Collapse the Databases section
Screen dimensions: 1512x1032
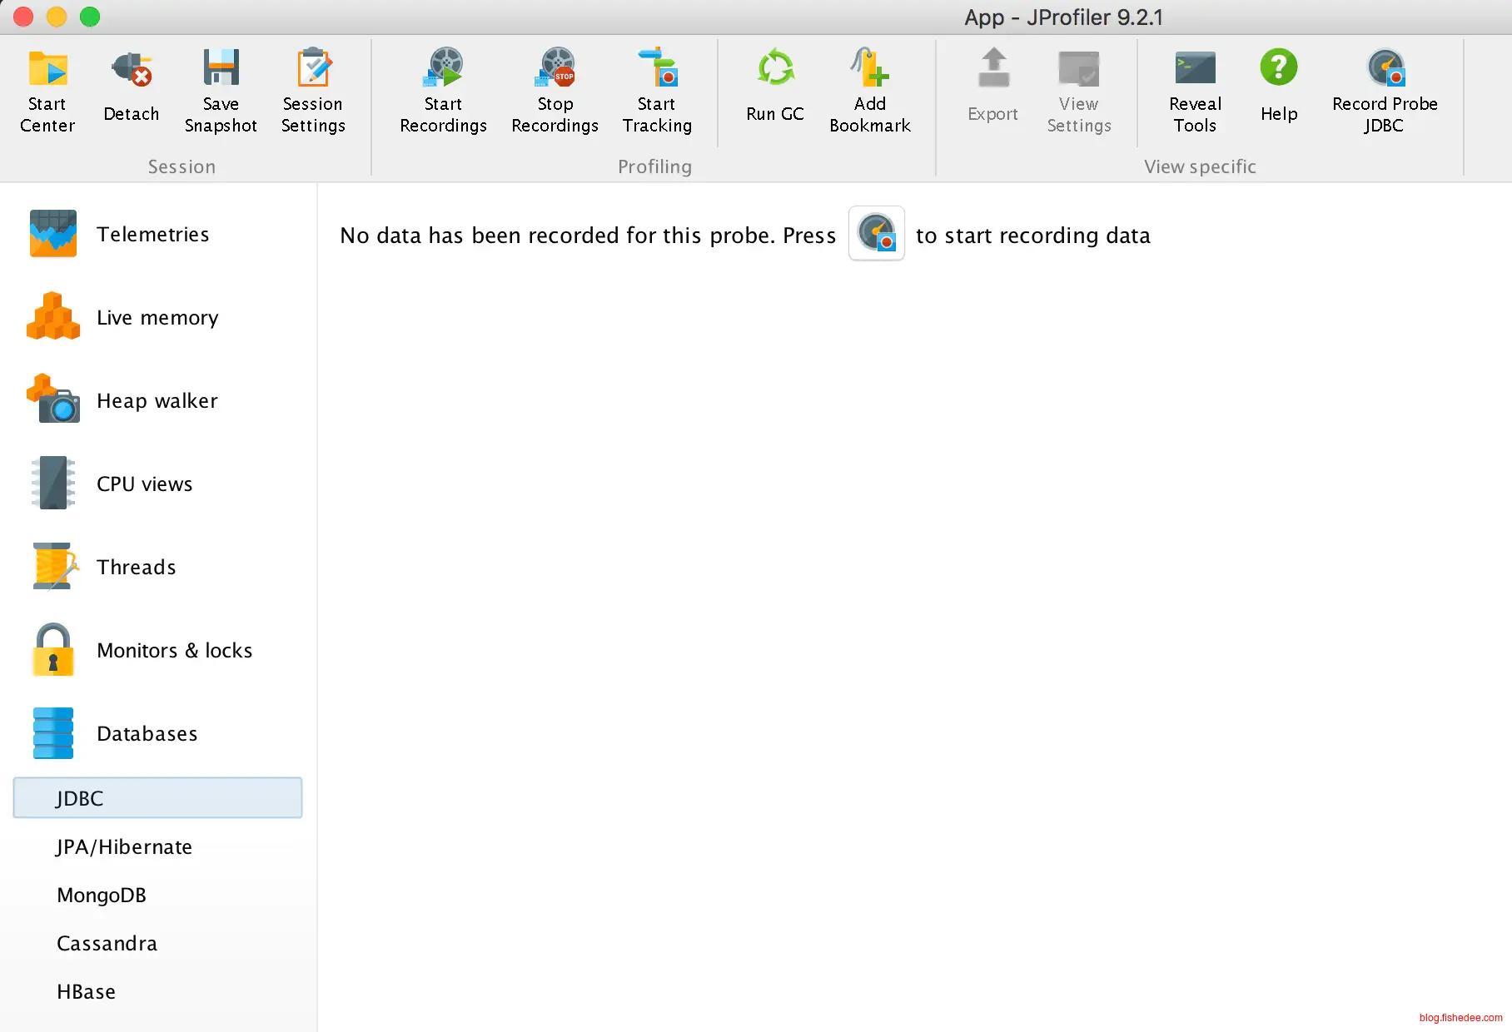pyautogui.click(x=147, y=733)
